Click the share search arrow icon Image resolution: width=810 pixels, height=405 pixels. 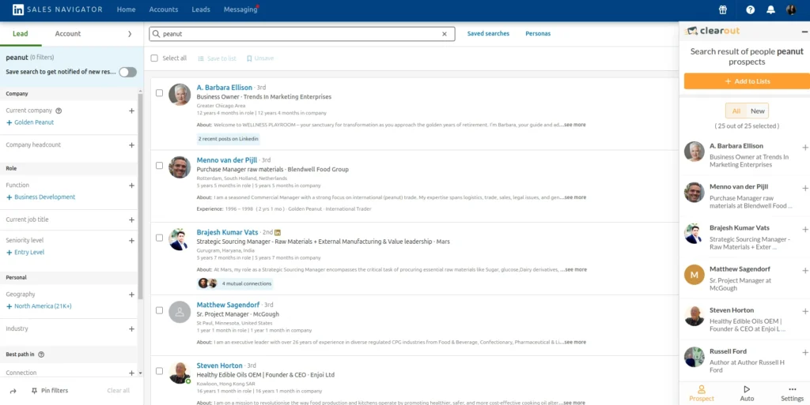(x=13, y=391)
